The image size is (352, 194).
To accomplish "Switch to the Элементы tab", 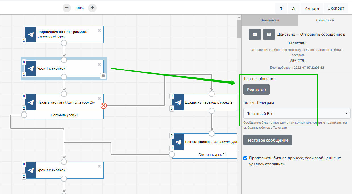I will pyautogui.click(x=270, y=20).
